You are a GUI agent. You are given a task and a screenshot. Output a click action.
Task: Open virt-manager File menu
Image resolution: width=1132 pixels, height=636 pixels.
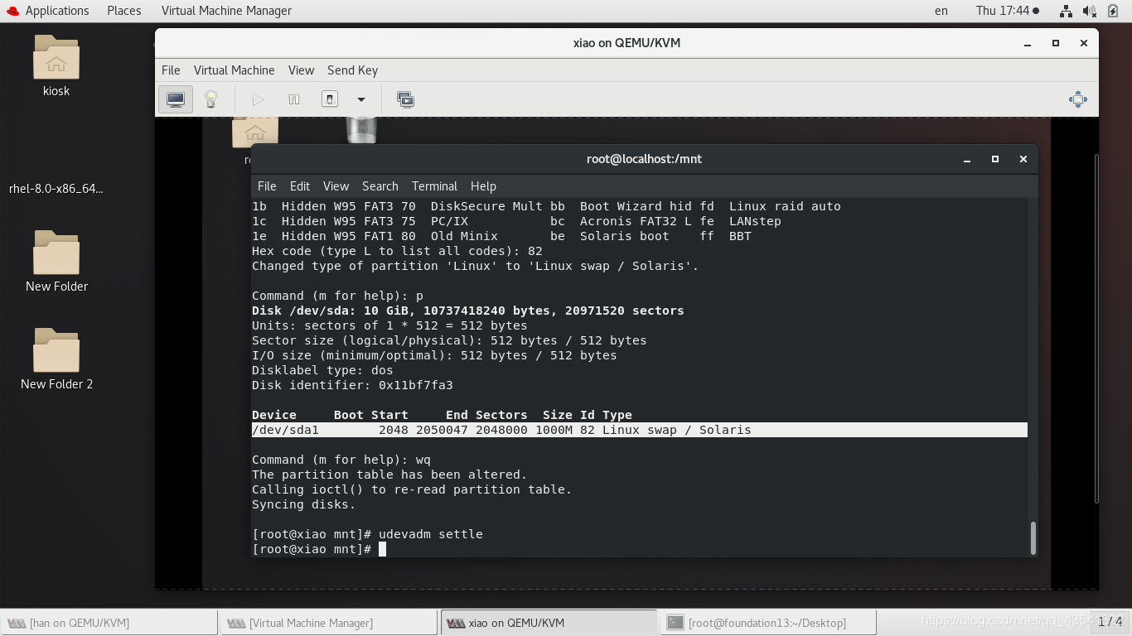[171, 70]
